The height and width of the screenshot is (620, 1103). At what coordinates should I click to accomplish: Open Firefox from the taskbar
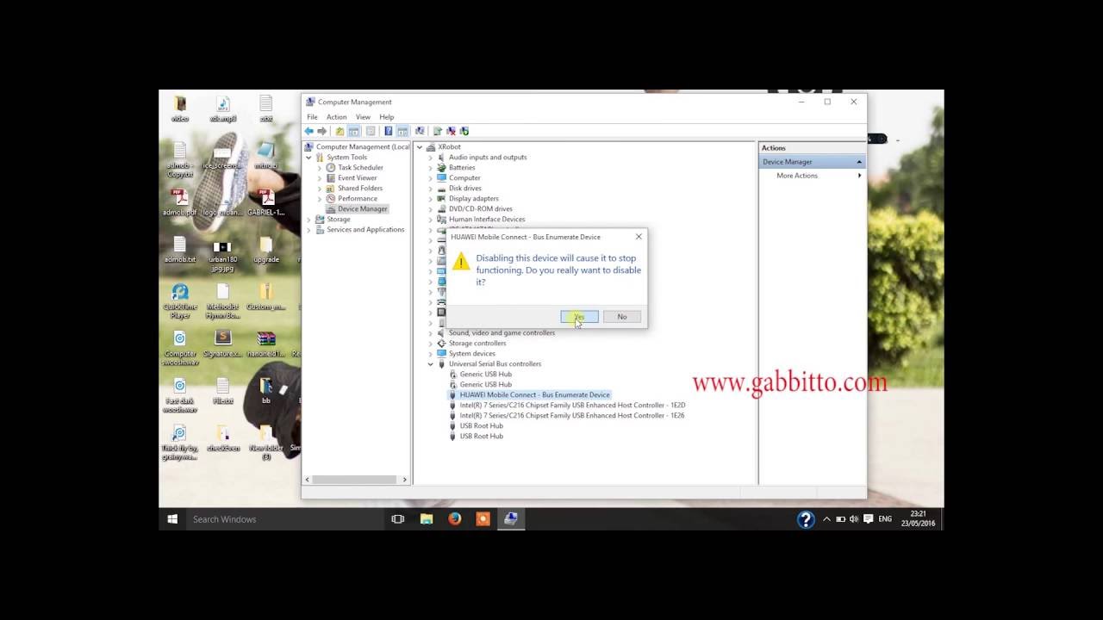tap(455, 519)
